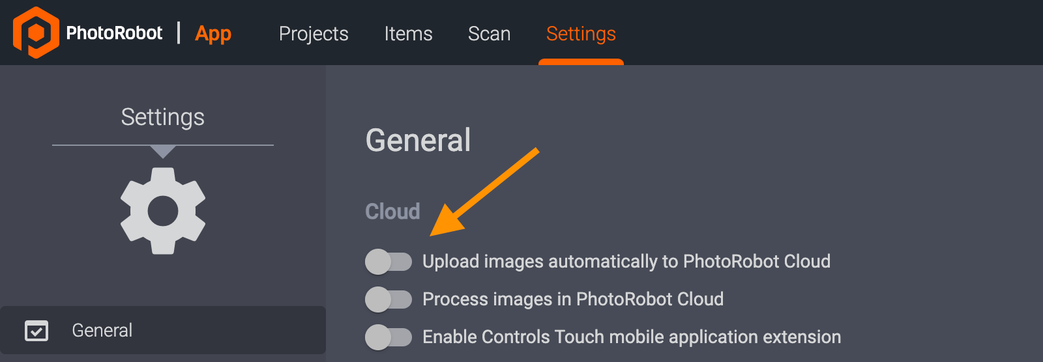Click the orange App label in header
1043x362 pixels.
(213, 34)
